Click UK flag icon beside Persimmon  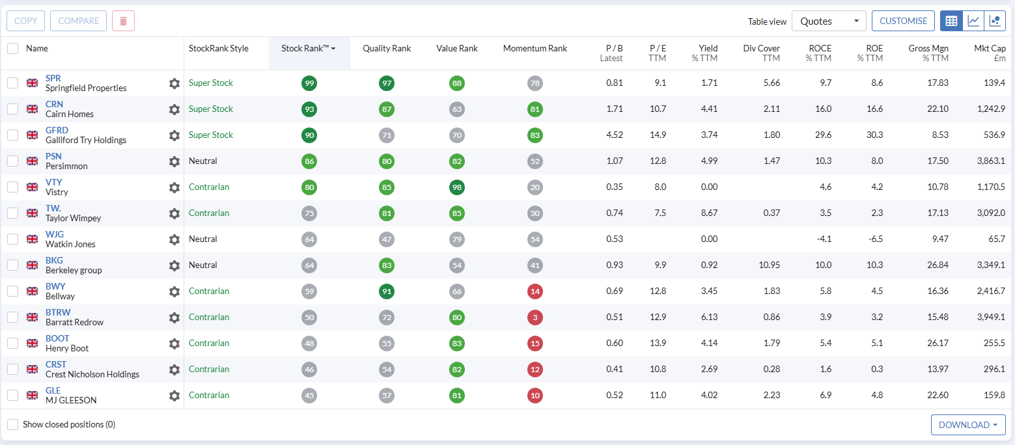pos(32,161)
